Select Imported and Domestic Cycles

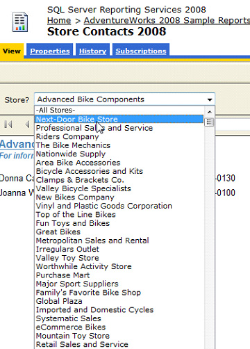point(119,310)
